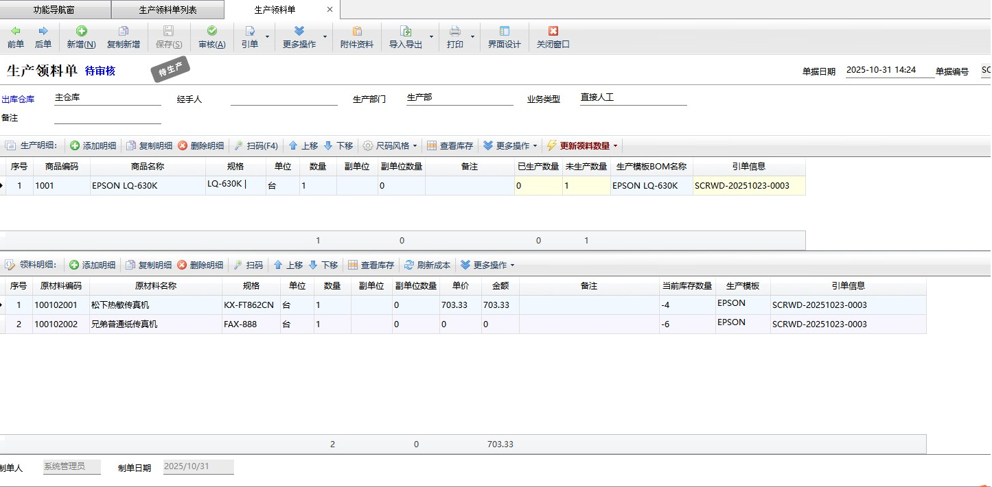
Task: Open 界面设计 layout designer
Action: [504, 37]
